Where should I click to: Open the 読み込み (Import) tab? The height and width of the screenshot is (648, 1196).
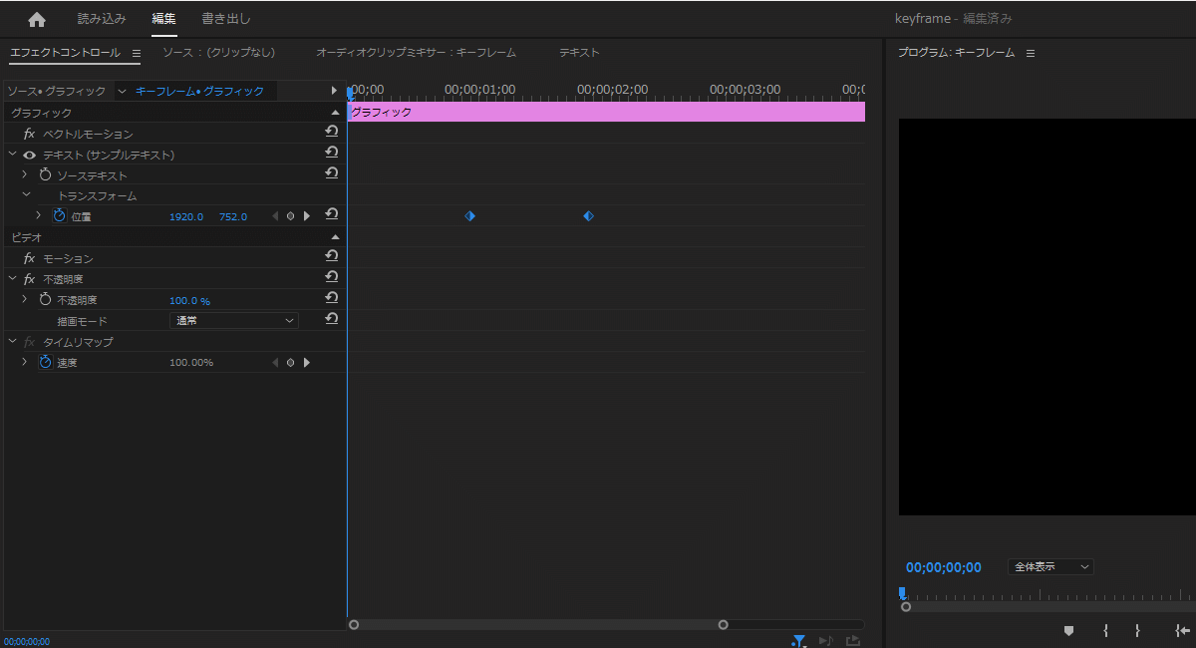(102, 18)
